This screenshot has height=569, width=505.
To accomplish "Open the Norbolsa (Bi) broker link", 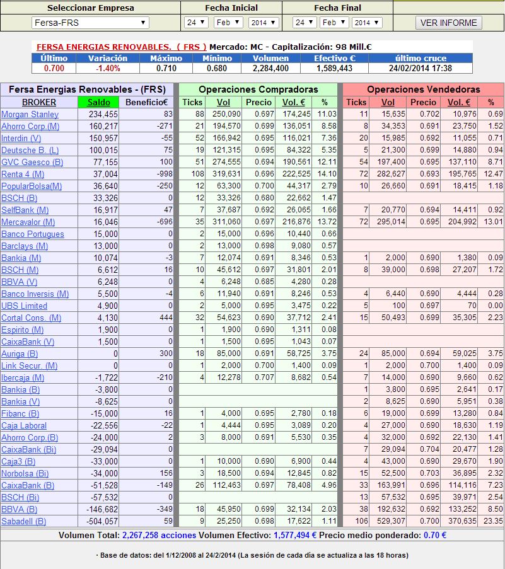I will (x=25, y=474).
